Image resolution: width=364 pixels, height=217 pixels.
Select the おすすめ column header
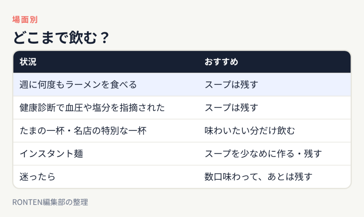[x=221, y=62]
